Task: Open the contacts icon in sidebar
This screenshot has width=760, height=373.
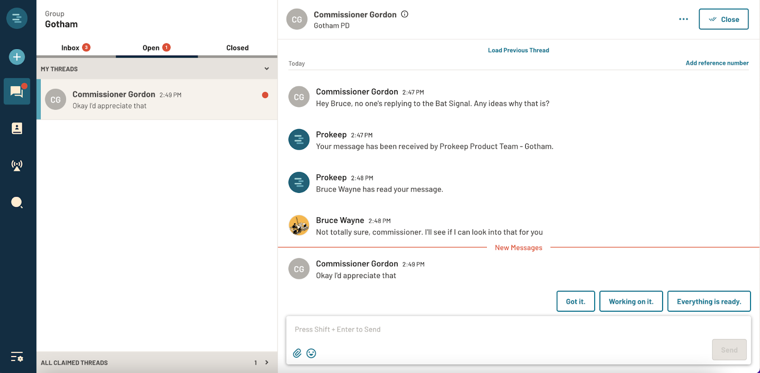Action: pos(17,128)
